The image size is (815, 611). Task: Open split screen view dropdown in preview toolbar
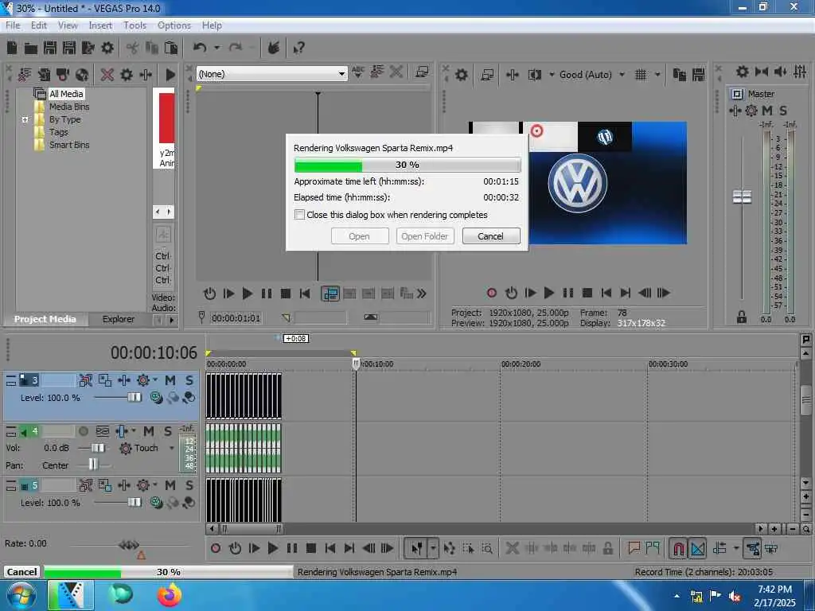coord(552,75)
